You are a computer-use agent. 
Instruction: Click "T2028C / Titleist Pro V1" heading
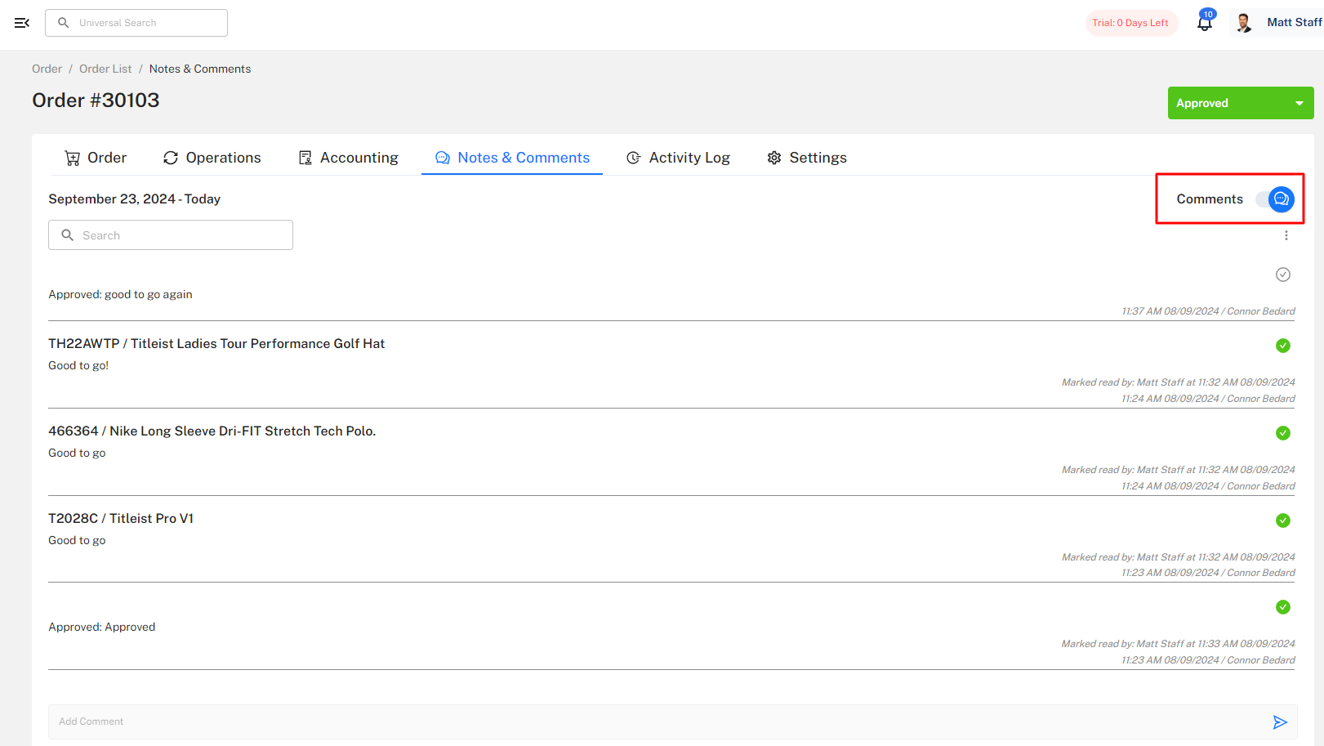[121, 519]
